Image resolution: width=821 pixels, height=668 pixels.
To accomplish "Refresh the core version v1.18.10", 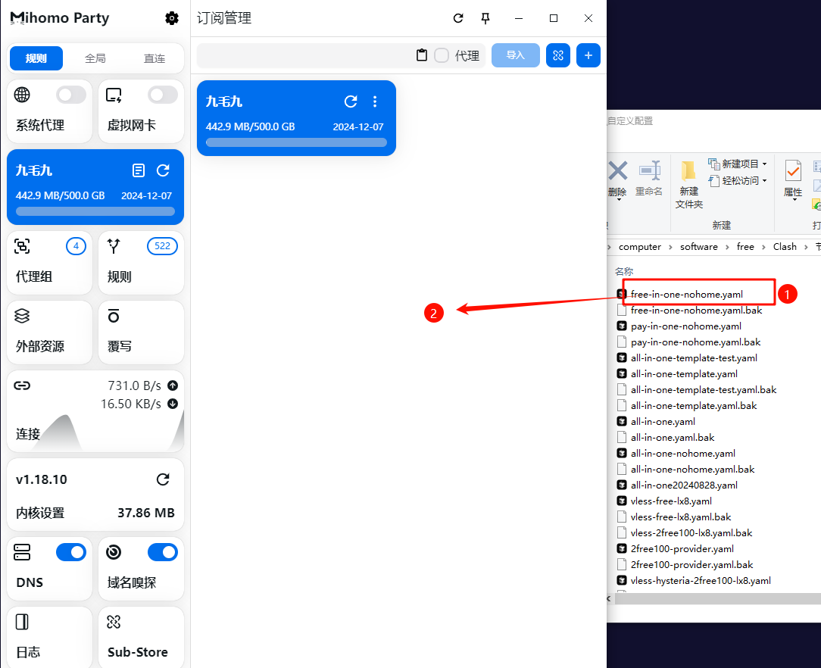I will 163,479.
